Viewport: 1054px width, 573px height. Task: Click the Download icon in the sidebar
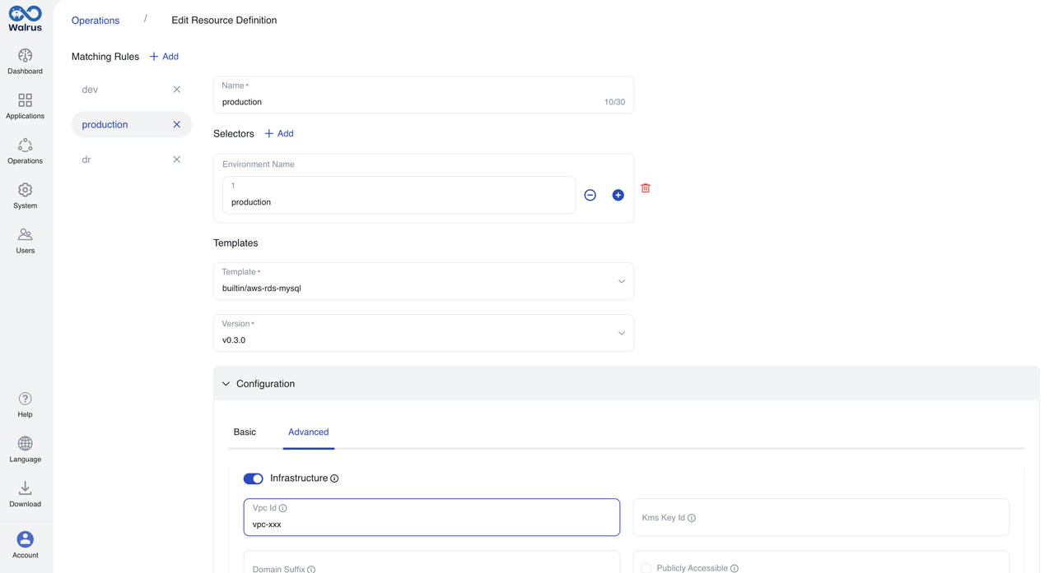click(x=26, y=488)
